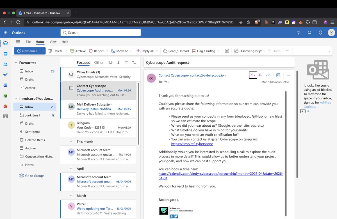Open the Office app launcher waffle

[x=5, y=33]
